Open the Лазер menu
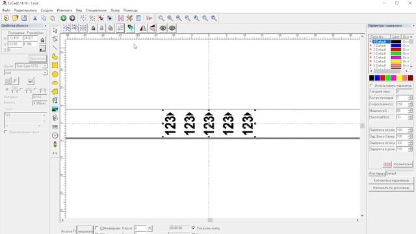The image size is (416, 234). (x=115, y=10)
